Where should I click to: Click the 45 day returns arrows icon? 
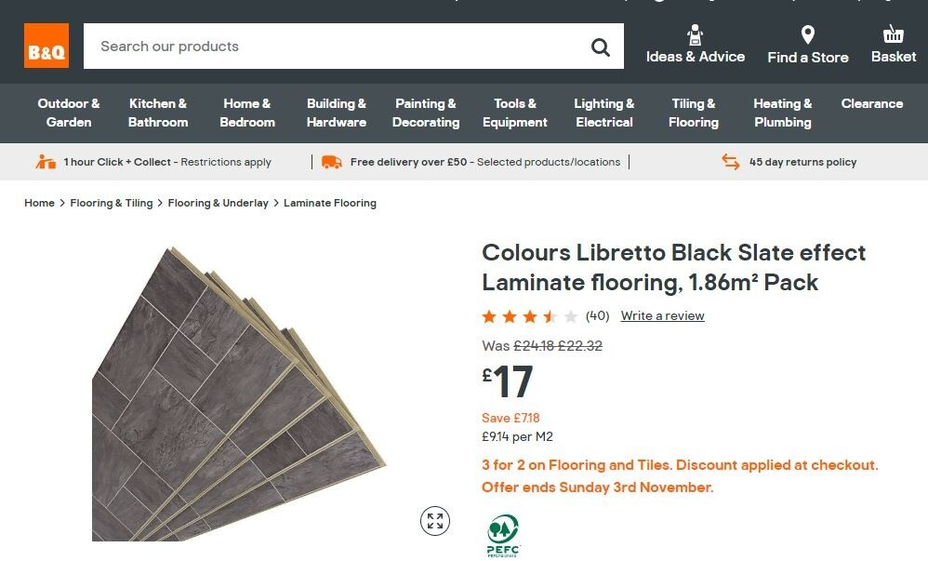coord(731,162)
